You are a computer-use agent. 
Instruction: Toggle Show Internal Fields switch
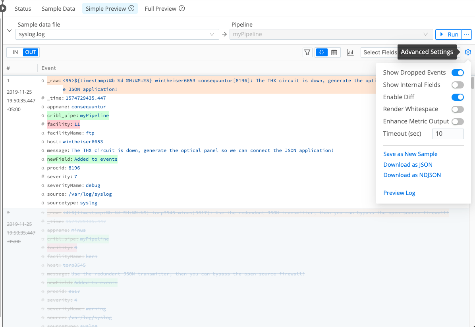click(458, 85)
